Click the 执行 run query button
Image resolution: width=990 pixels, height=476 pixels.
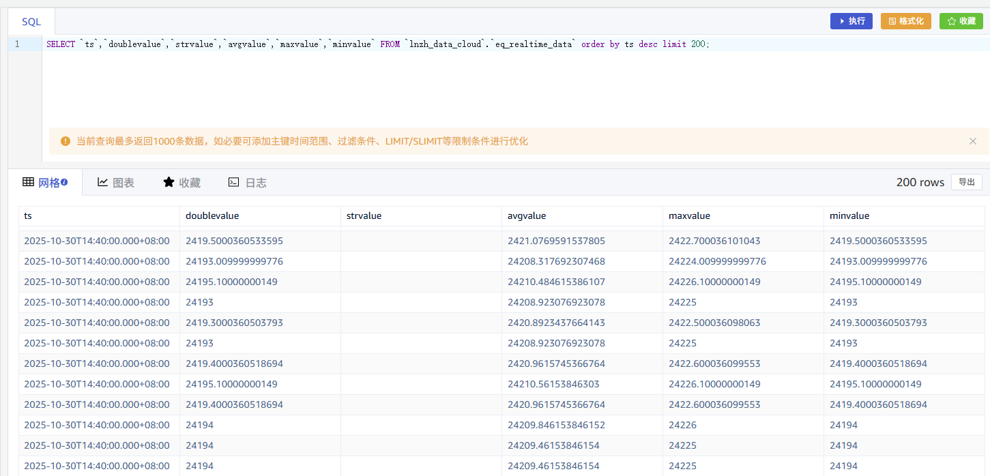851,21
